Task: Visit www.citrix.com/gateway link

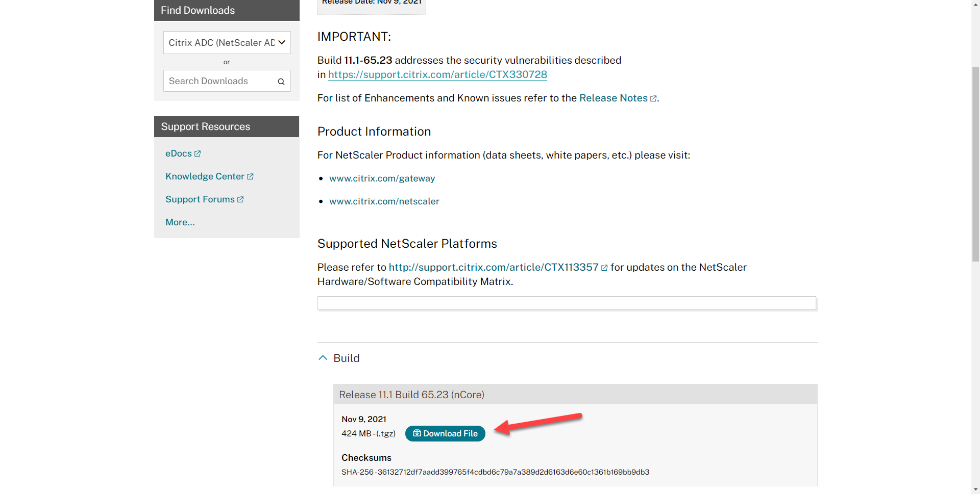Action: 382,178
